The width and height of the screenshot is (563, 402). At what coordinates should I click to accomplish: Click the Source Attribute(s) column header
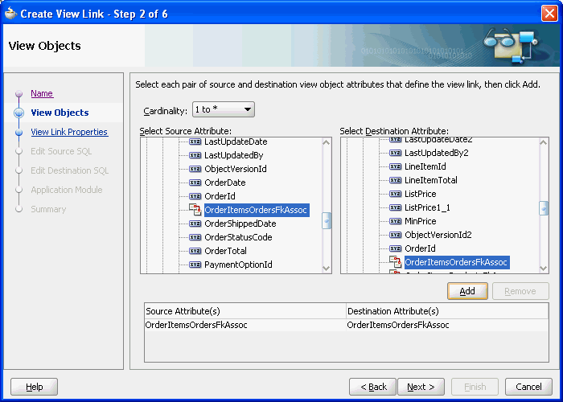point(245,311)
